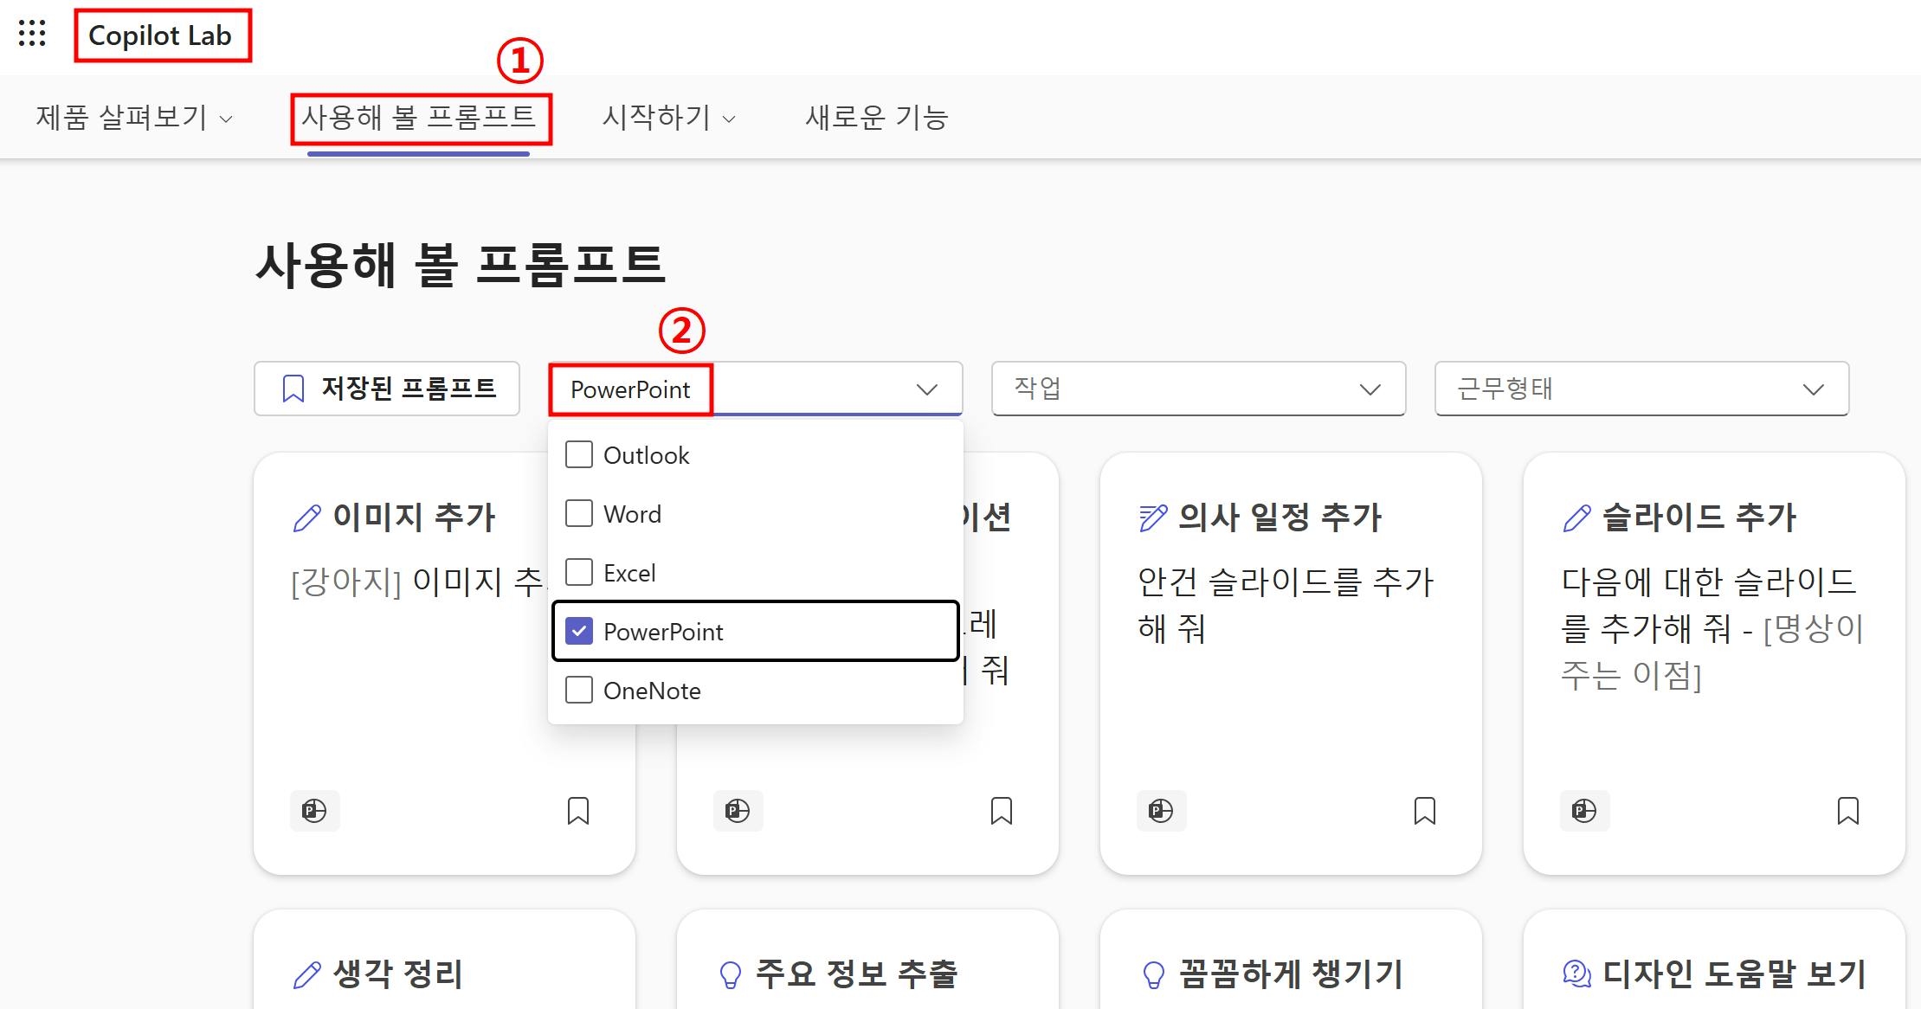Bookmark the 의사 일정 추가 prompt card

pyautogui.click(x=1424, y=811)
